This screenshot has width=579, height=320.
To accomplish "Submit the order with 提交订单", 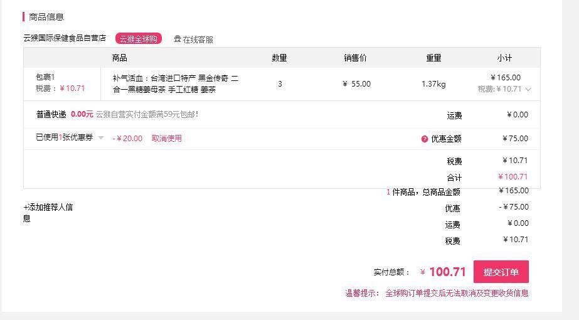I will pyautogui.click(x=501, y=272).
